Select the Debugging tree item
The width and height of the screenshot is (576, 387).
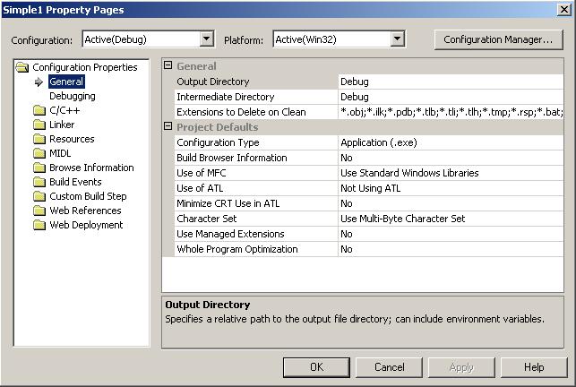(72, 96)
